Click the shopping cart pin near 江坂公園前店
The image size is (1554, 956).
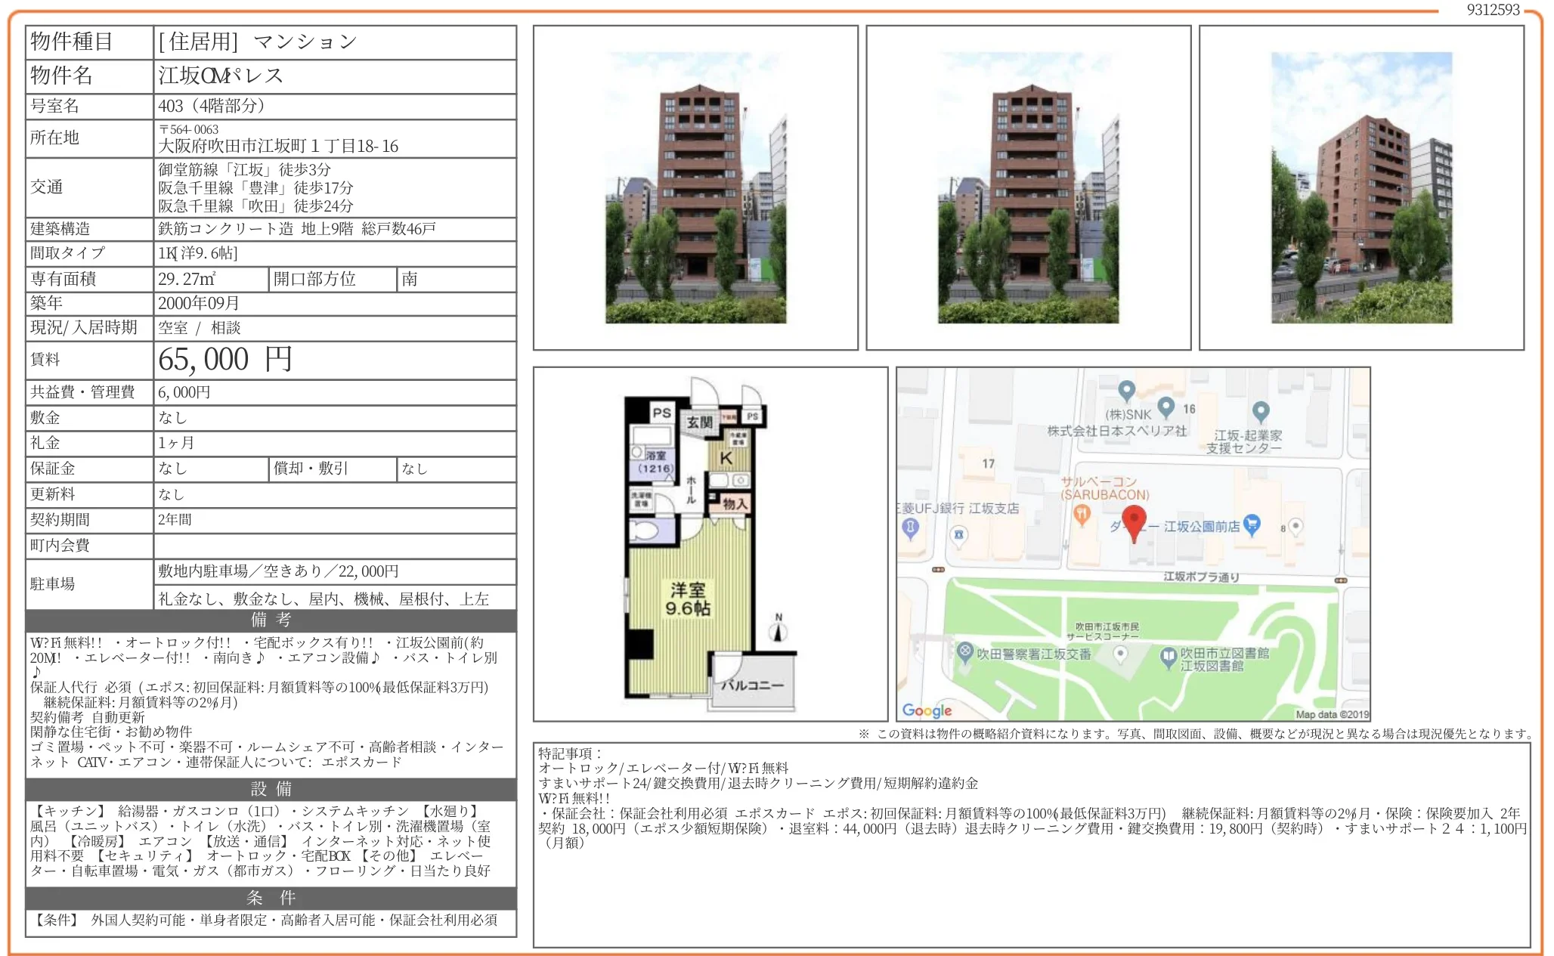(1252, 524)
